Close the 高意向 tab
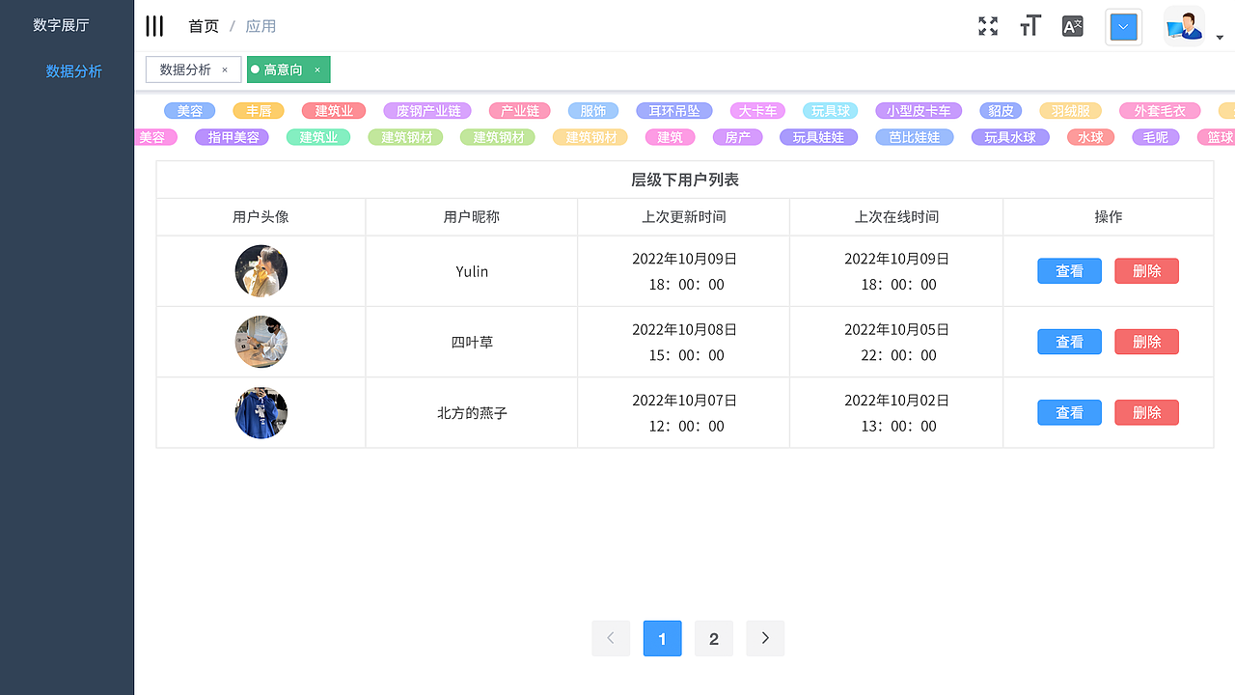The height and width of the screenshot is (695, 1235). point(316,69)
